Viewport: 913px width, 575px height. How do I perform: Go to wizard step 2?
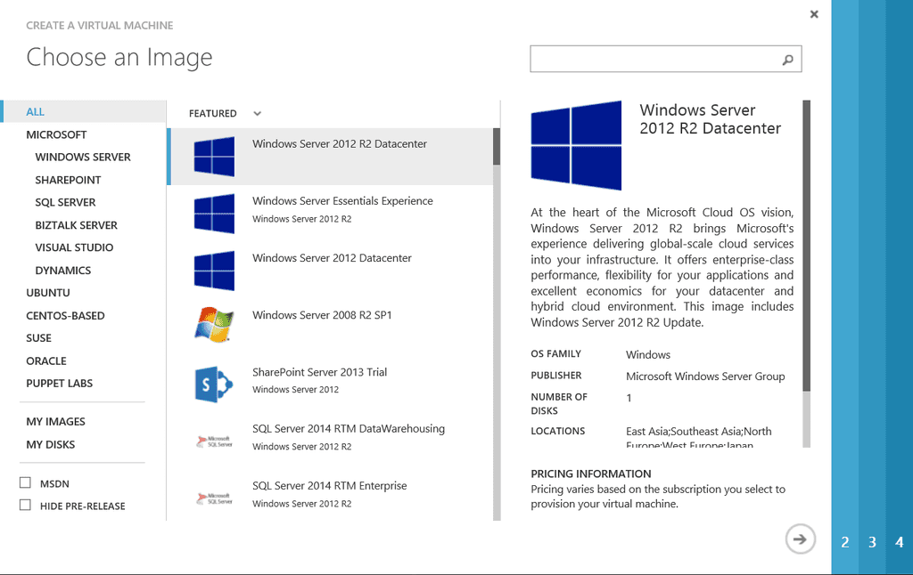pyautogui.click(x=845, y=542)
